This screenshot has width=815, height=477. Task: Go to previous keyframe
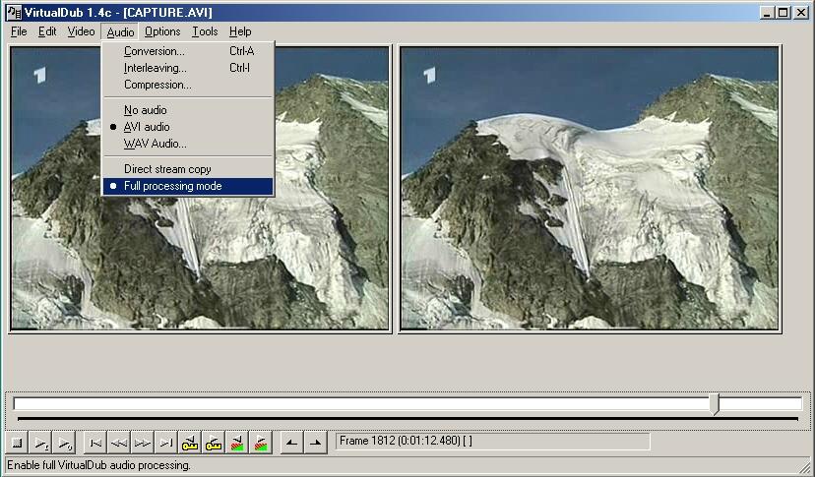click(x=190, y=443)
